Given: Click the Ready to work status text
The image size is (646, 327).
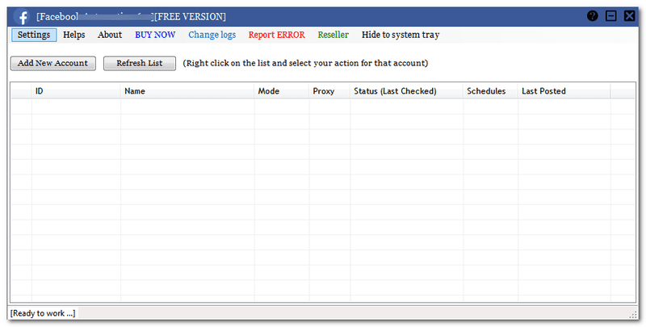Looking at the screenshot, I should 43,313.
